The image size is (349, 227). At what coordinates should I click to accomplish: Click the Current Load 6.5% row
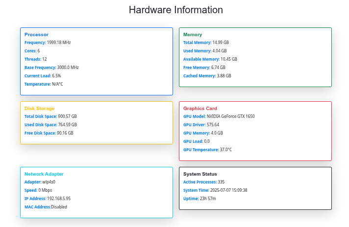[x=43, y=76]
